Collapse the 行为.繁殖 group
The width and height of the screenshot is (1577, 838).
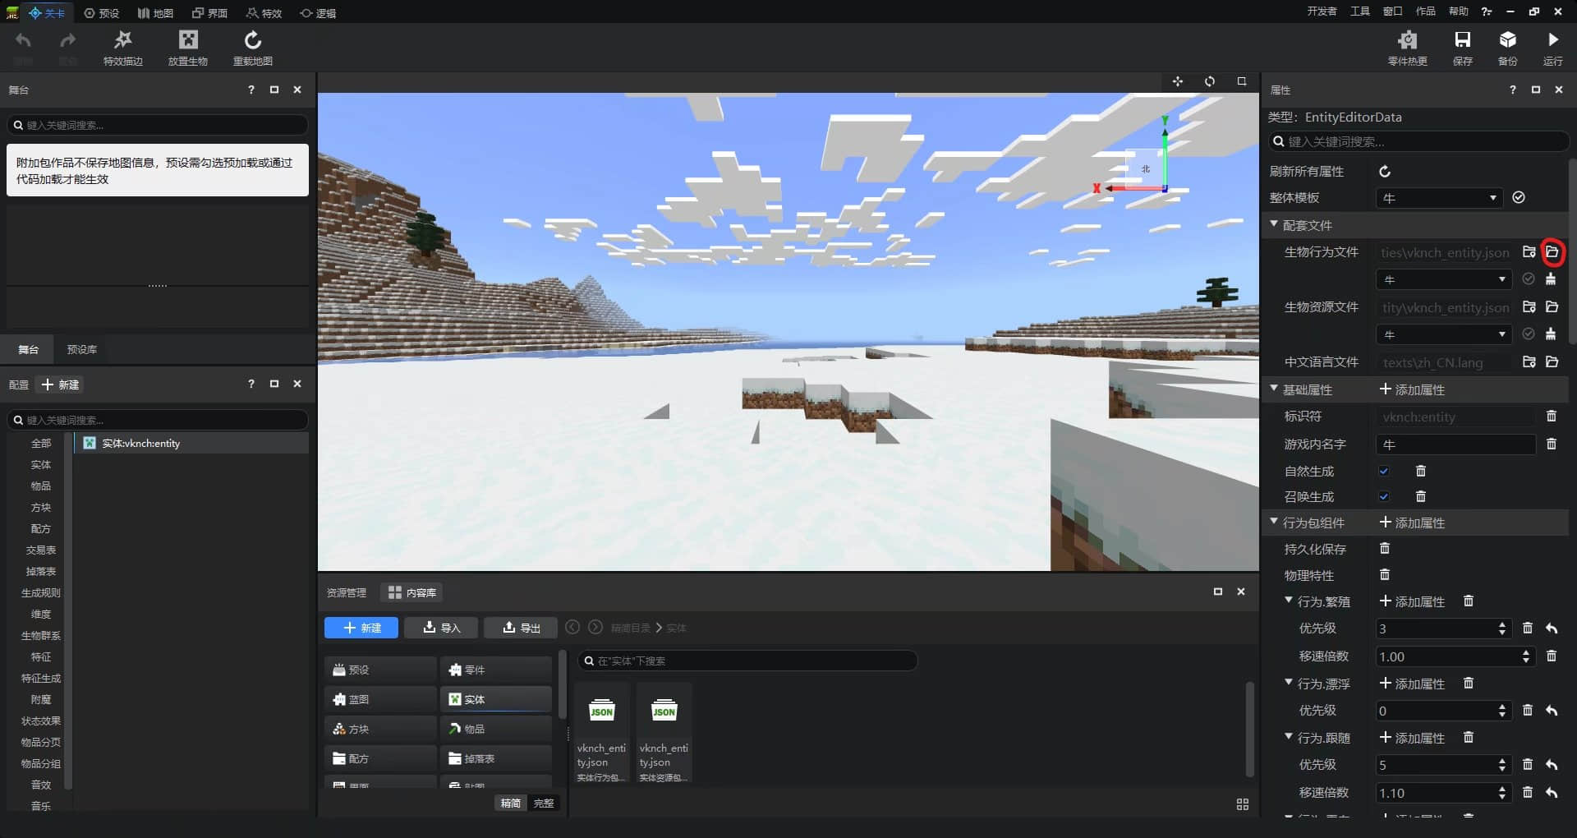(x=1290, y=601)
